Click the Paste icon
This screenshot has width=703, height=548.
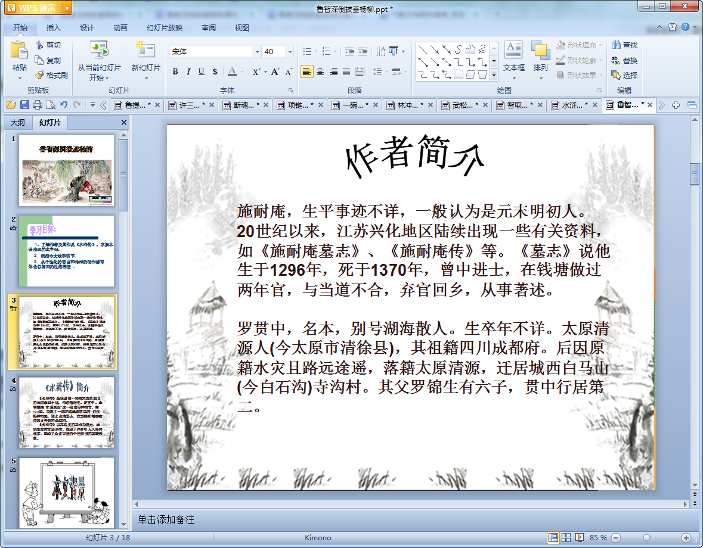(x=19, y=50)
